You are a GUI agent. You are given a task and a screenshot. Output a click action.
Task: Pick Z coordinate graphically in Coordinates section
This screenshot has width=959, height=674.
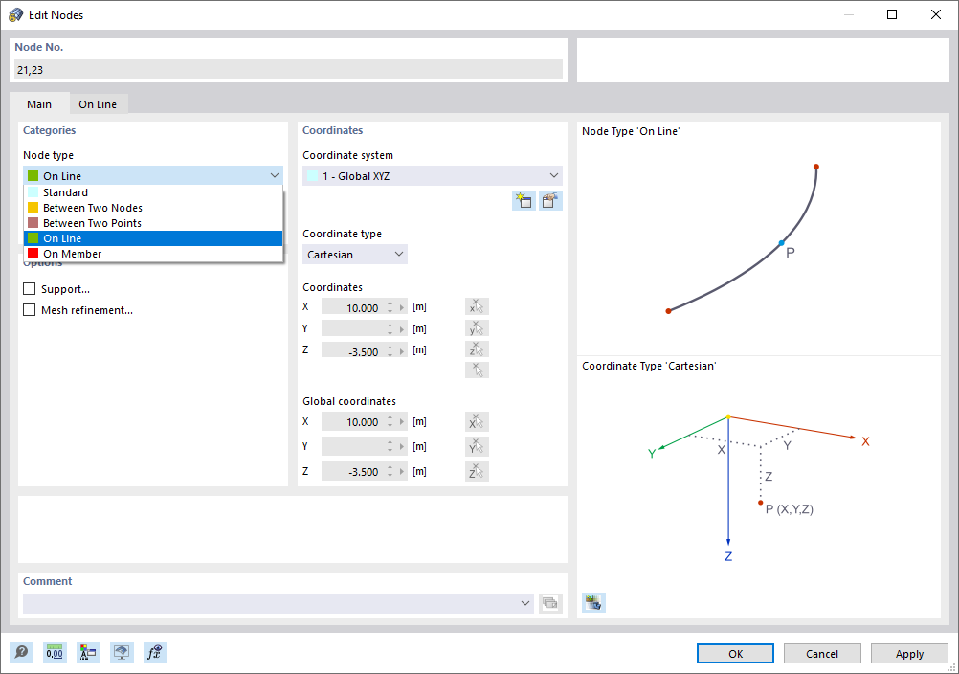tap(477, 349)
